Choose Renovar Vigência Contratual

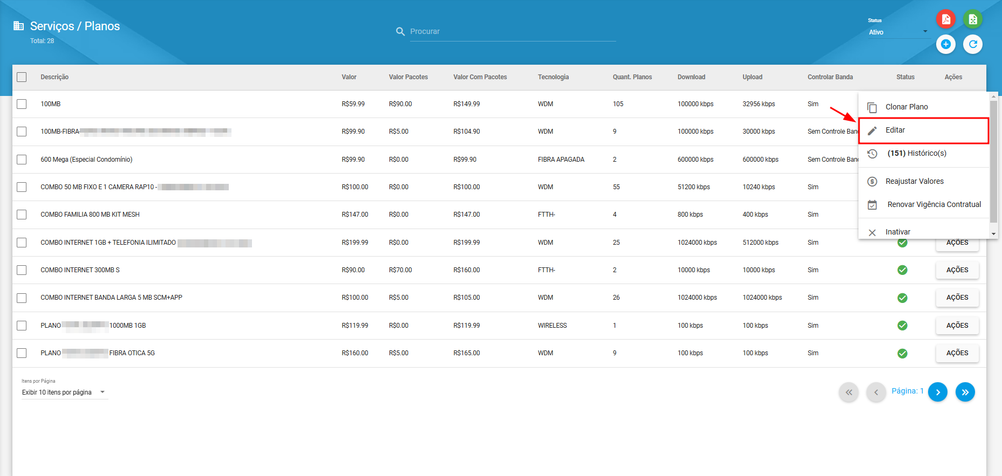point(923,205)
